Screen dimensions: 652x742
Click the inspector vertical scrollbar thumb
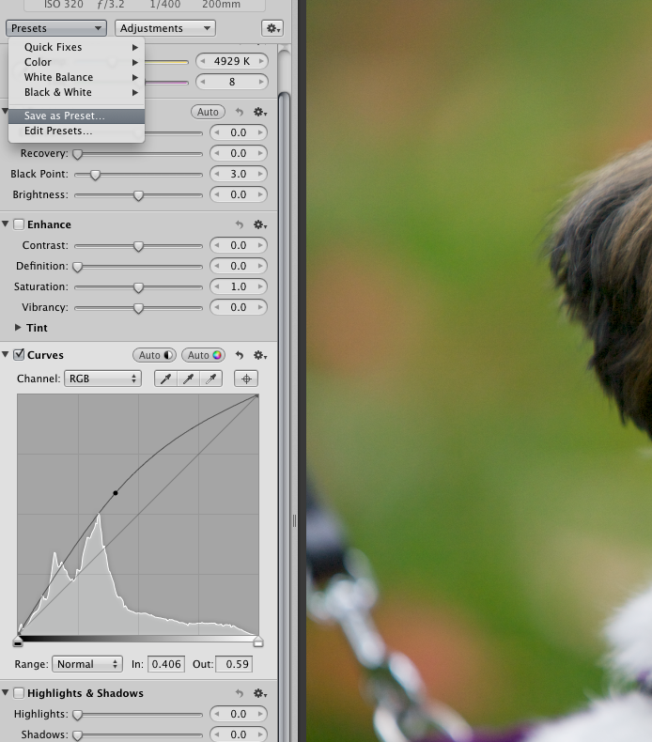click(284, 416)
